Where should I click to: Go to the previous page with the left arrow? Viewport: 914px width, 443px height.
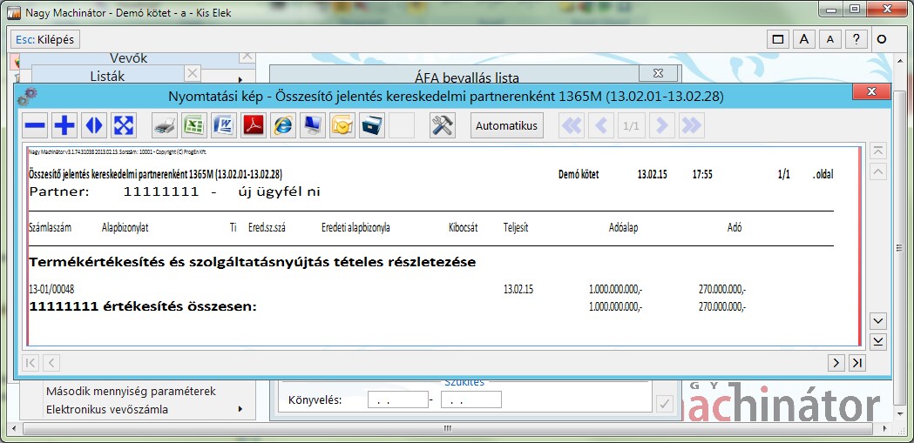click(601, 125)
